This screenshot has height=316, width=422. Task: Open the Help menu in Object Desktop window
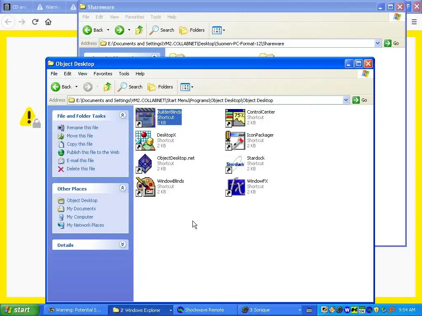point(140,74)
